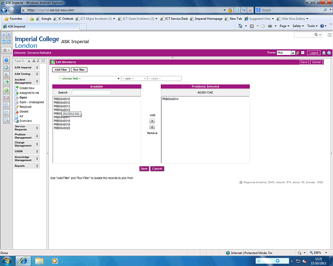333x266 pixels.
Task: Click the print icon in the pink banner
Action: (x=329, y=53)
